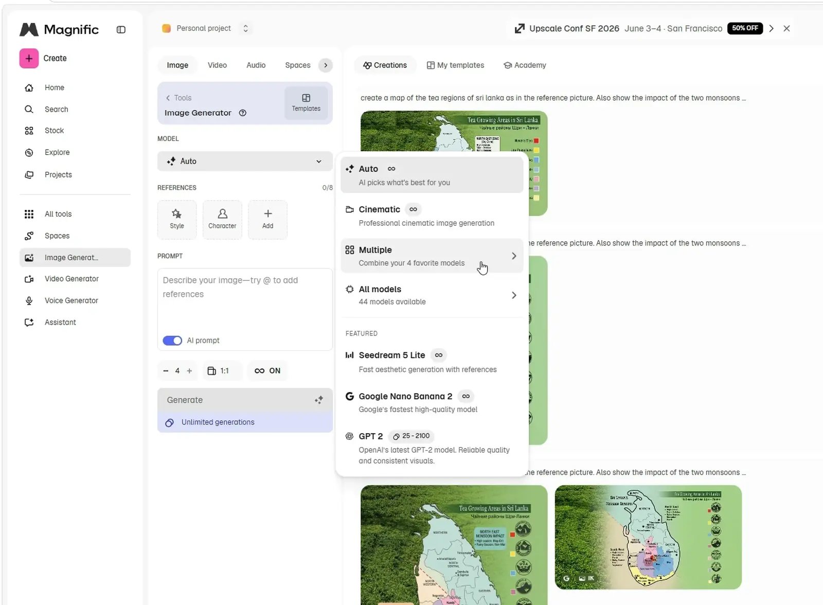Open the Templates panel button
823x605 pixels.
pos(306,103)
